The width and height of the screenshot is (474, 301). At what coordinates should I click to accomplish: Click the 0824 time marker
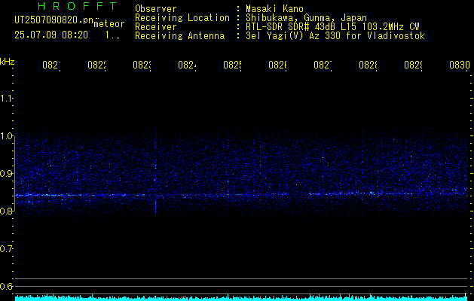187,65
